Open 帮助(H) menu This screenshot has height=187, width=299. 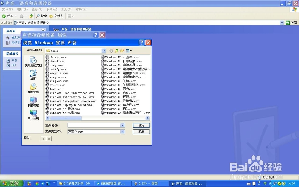(81, 9)
